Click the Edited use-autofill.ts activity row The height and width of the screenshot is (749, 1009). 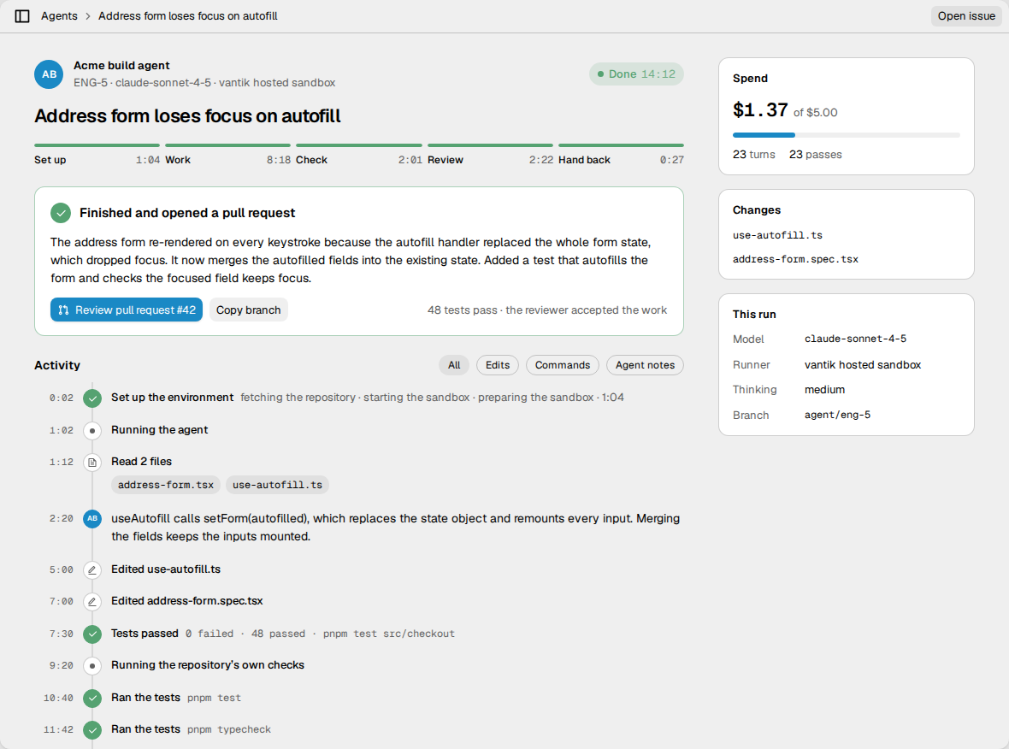pos(165,569)
